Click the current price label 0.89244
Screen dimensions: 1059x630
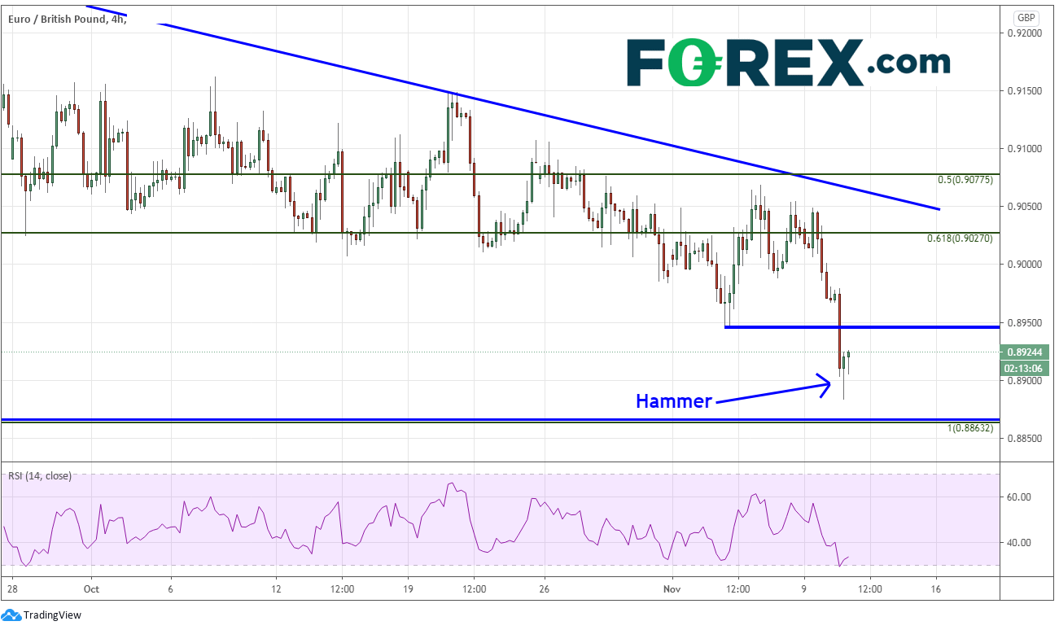1024,352
